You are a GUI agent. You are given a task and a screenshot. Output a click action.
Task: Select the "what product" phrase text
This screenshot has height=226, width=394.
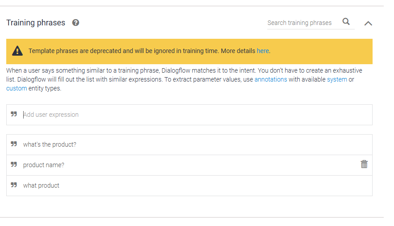[x=41, y=185]
